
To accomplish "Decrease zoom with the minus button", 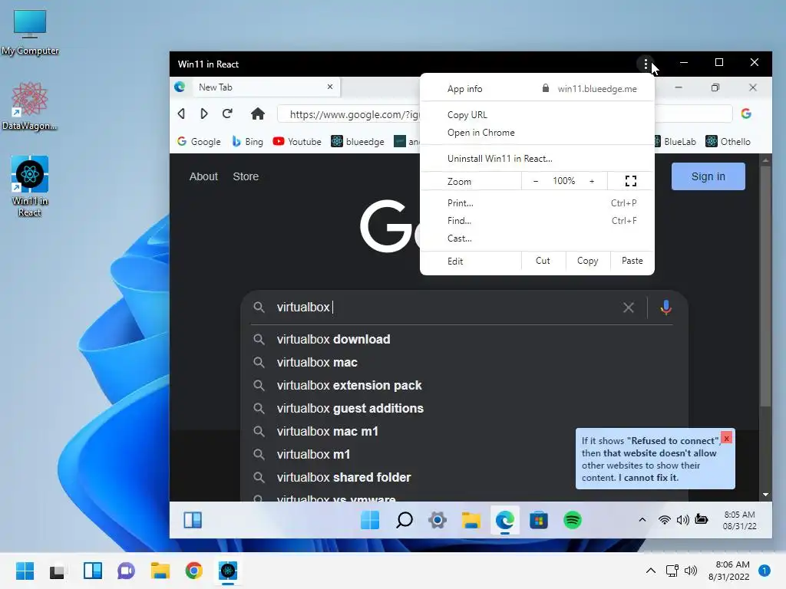I will [x=536, y=181].
